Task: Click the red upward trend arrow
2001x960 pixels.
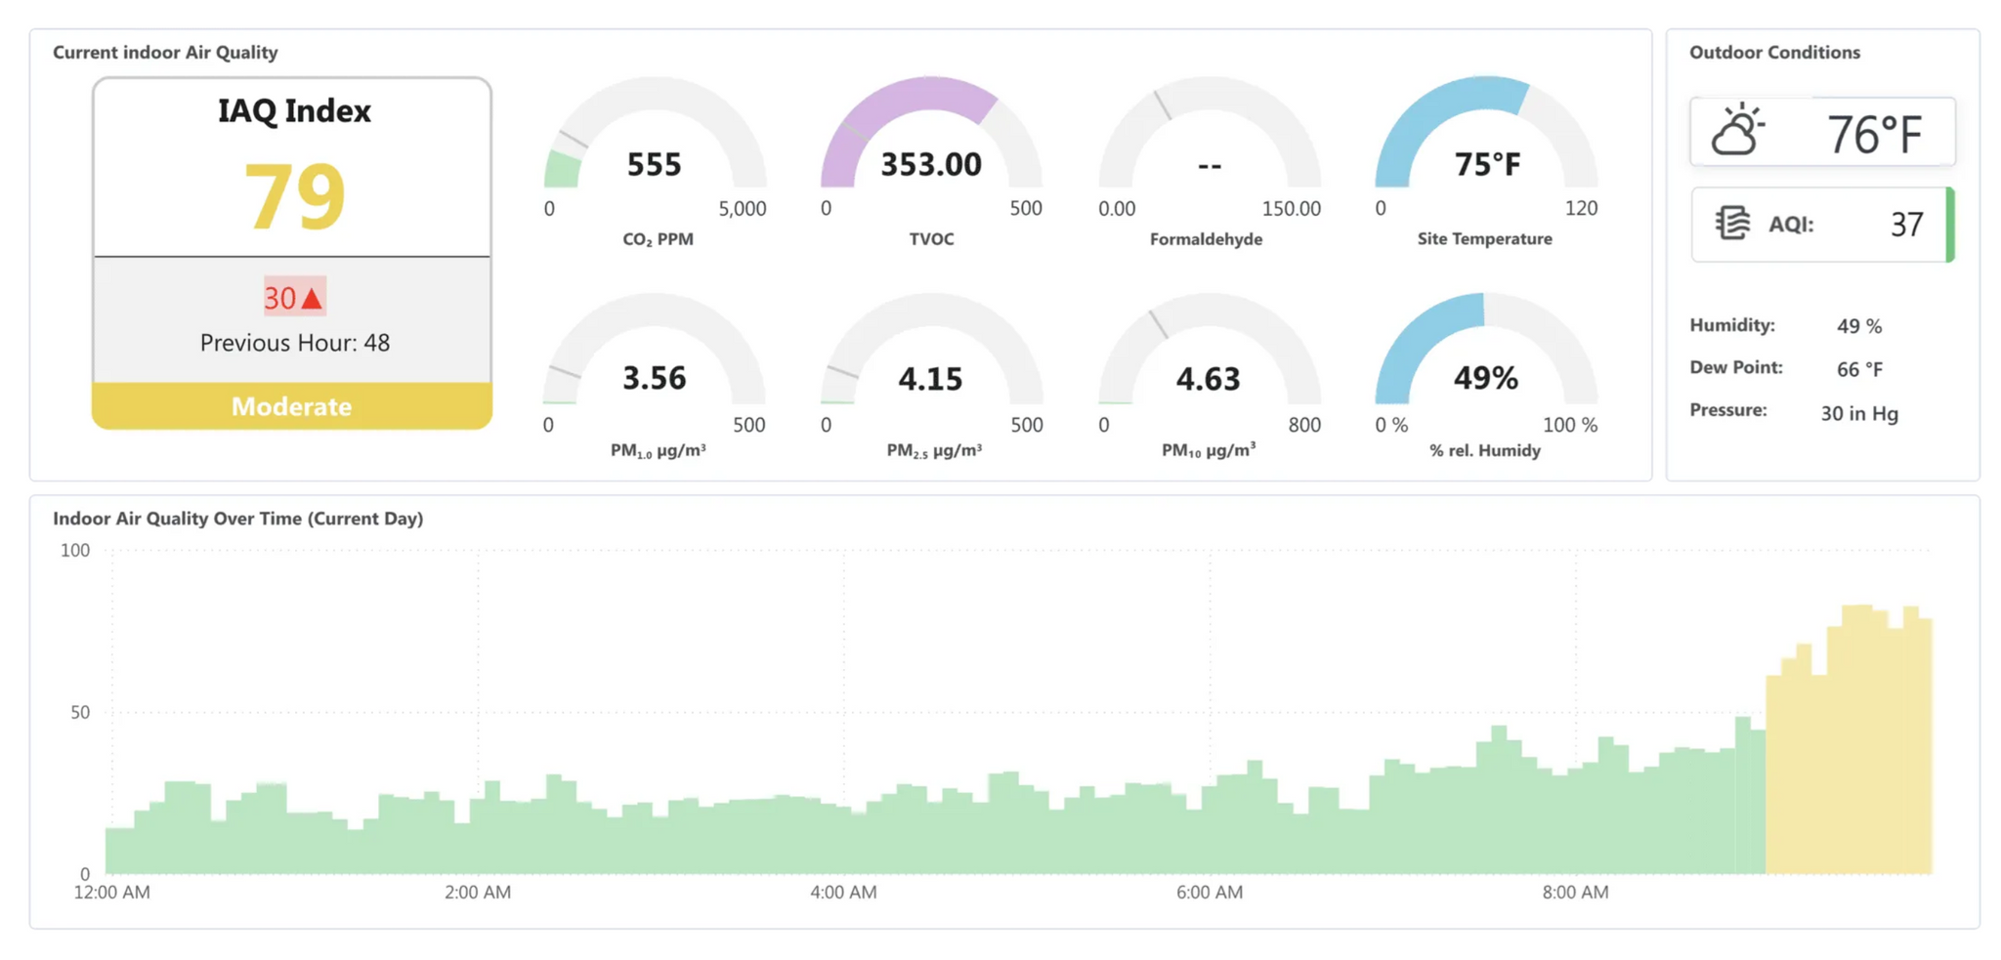Action: coord(312,298)
